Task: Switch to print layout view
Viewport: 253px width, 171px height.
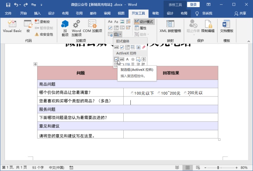Action: pyautogui.click(x=188, y=167)
